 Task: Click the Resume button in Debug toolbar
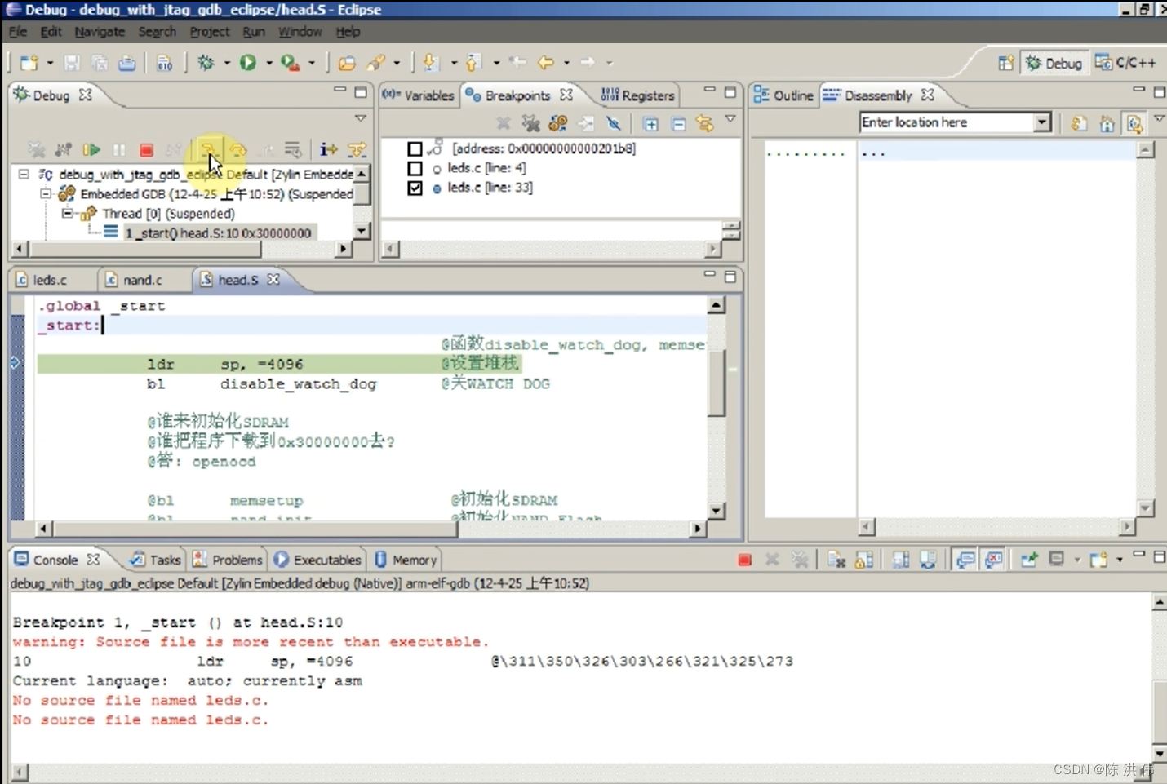[x=91, y=150]
